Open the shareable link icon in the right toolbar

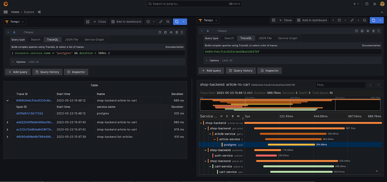pyautogui.click(x=352, y=20)
